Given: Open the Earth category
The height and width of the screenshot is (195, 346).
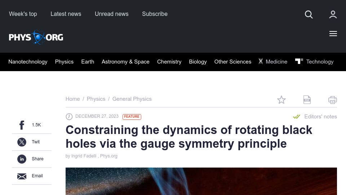Looking at the screenshot, I should click(88, 62).
